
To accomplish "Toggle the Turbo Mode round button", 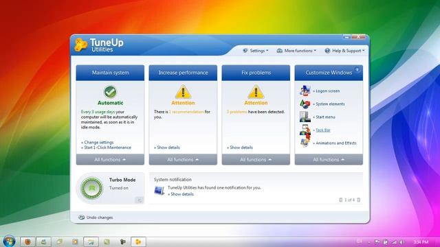I will [x=91, y=188].
